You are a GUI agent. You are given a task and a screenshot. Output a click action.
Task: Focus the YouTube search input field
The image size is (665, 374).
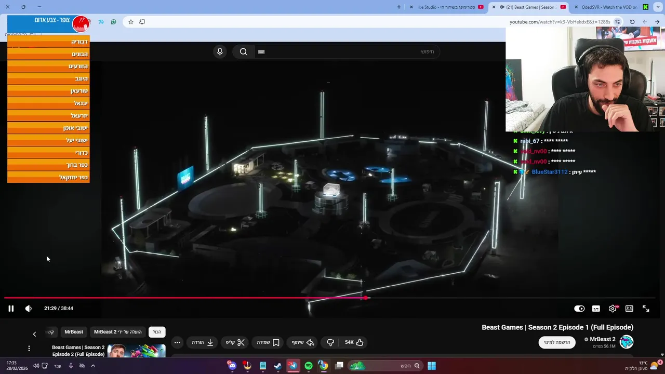[347, 51]
